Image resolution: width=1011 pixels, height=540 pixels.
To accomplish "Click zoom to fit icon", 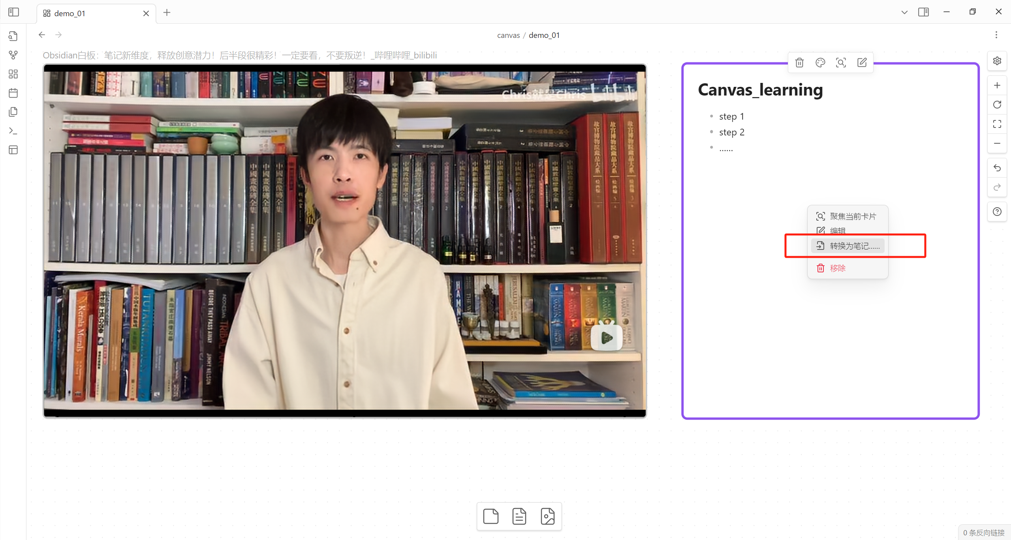I will coord(997,124).
